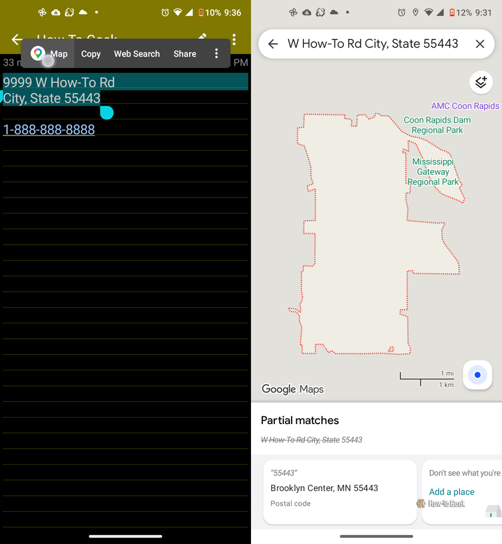
Task: Center map on my location
Action: 478,375
